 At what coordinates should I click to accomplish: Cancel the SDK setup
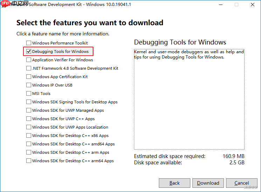coord(242,183)
